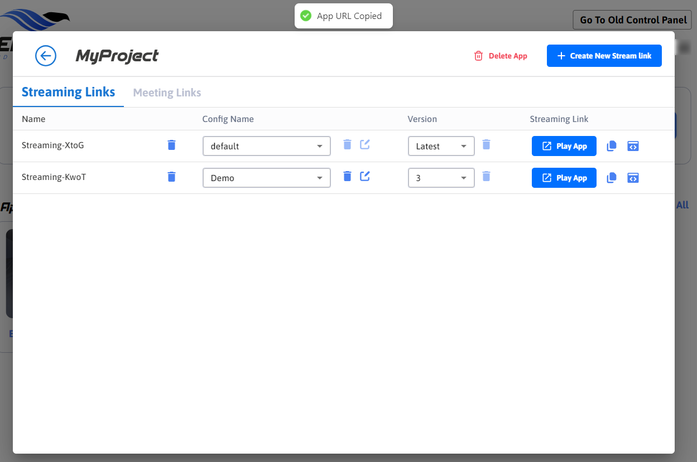The height and width of the screenshot is (462, 697).
Task: Switch to the Meeting Links tab
Action: point(167,93)
